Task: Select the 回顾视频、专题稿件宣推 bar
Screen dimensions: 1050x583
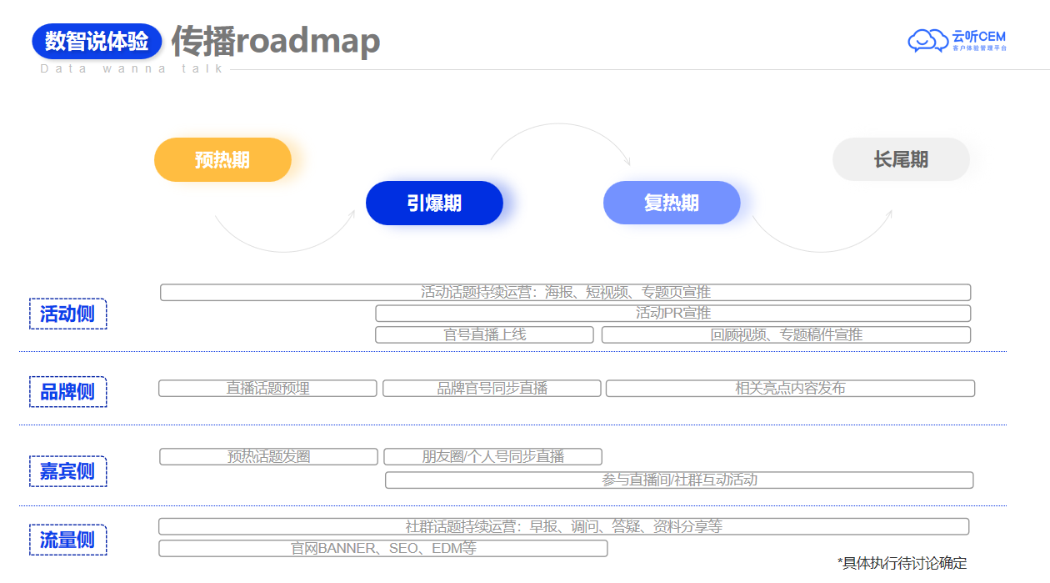Action: click(x=787, y=334)
